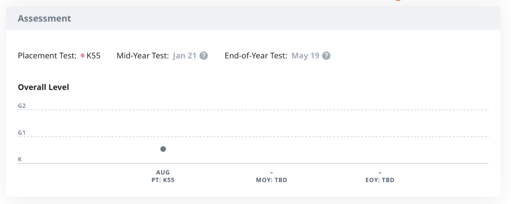Select the G1 level axis label
The image size is (511, 204).
[22, 133]
